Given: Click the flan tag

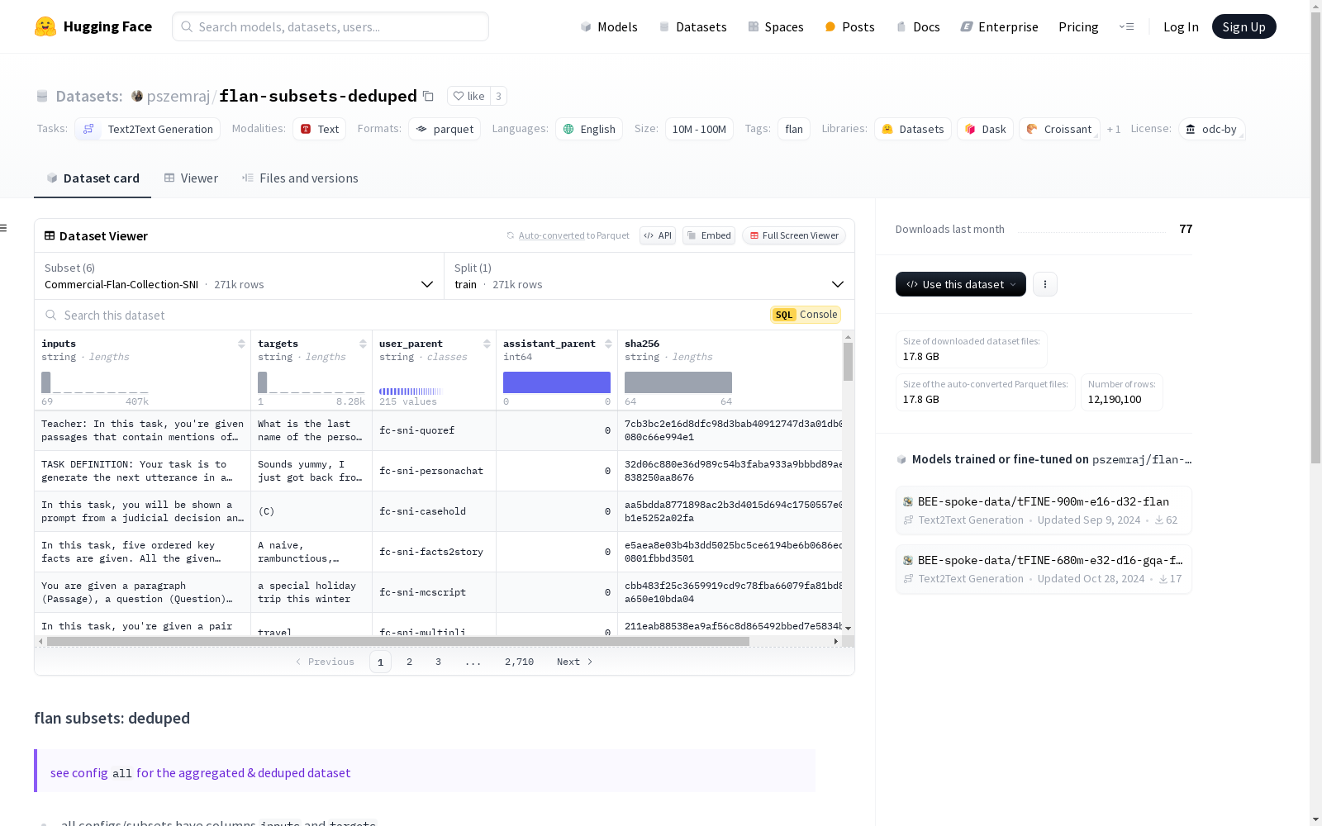Looking at the screenshot, I should coord(794,129).
